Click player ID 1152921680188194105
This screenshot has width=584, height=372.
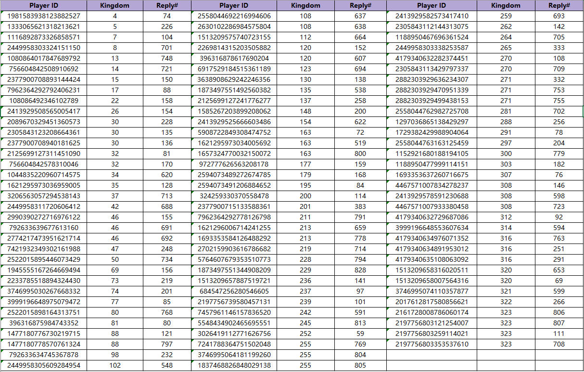pos(432,154)
